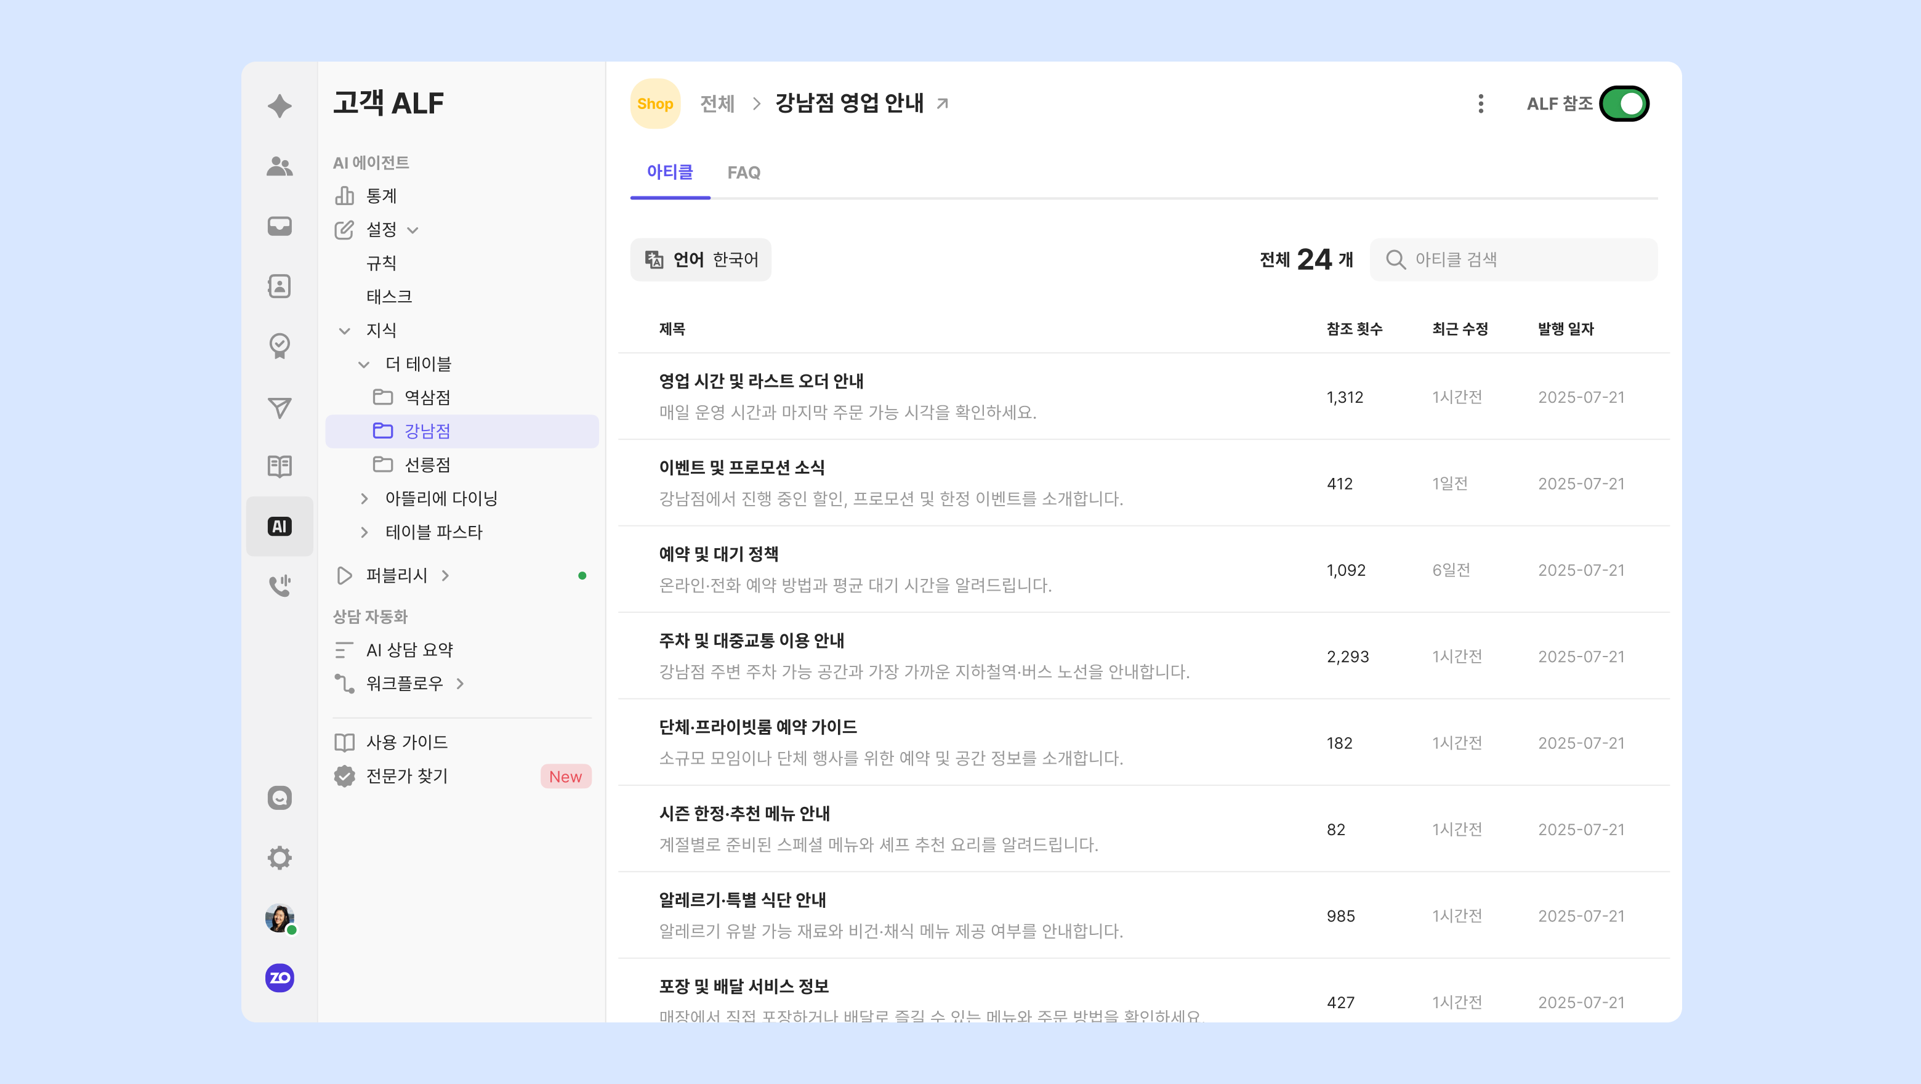Select the 아티클 tab
Viewport: 1921px width, 1084px height.
click(x=669, y=172)
